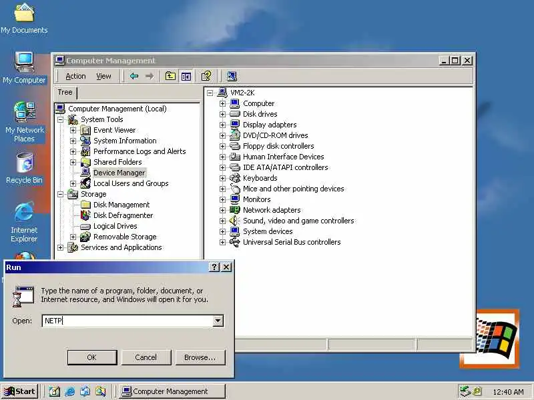Screen dimensions: 534x400
Task: Expand the Monitors category
Action: click(222, 199)
